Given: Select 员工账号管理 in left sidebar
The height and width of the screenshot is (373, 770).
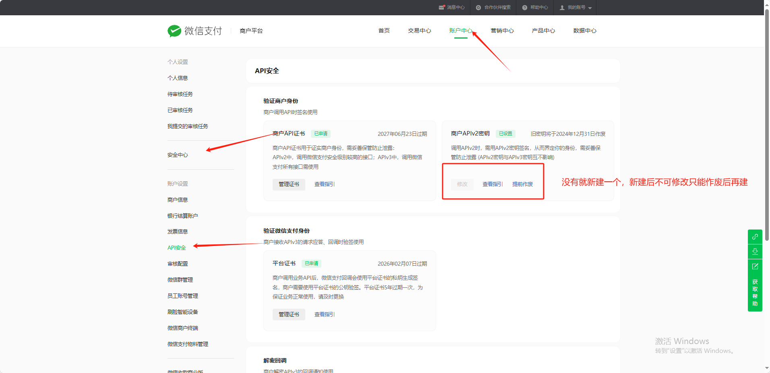Looking at the screenshot, I should [182, 296].
